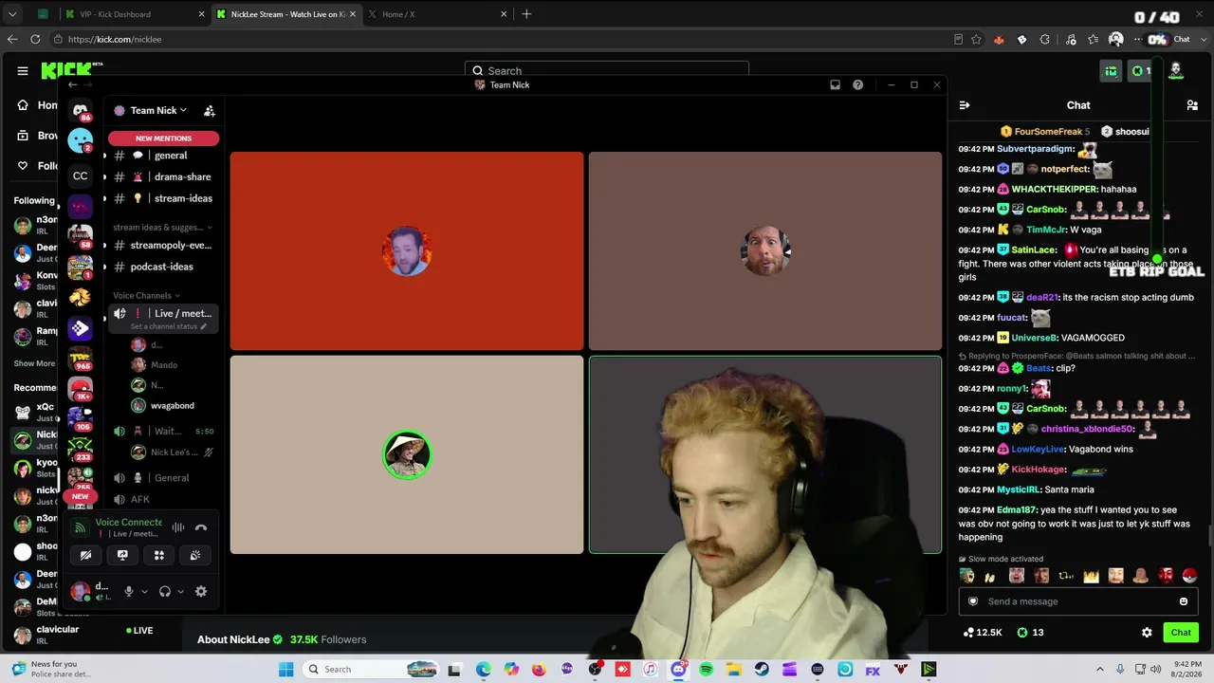Join the AFK voice channel
This screenshot has width=1214, height=683.
(x=163, y=499)
